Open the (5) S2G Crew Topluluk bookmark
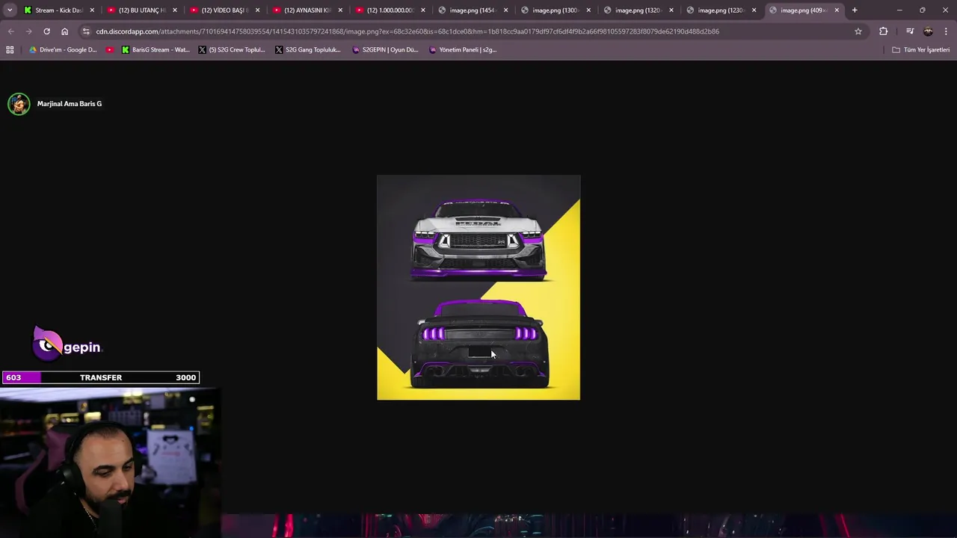Screen dimensions: 957x538 (x=232, y=50)
